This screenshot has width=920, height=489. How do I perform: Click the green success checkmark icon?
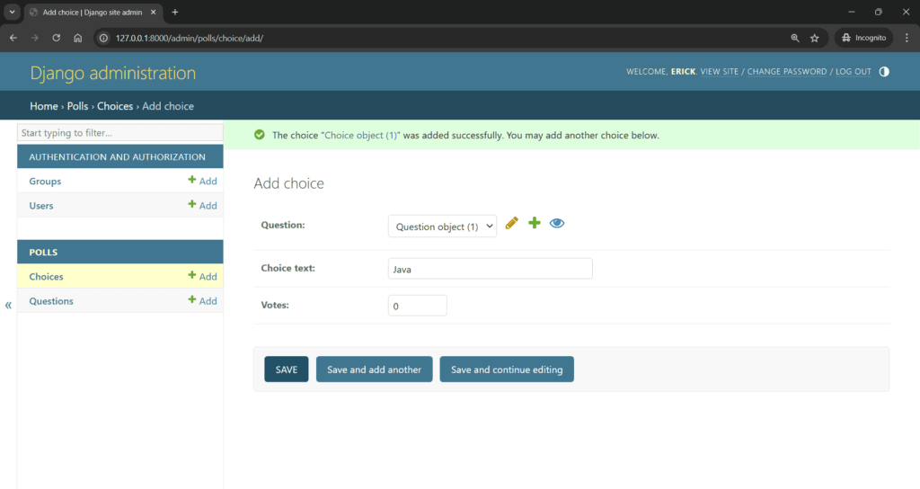point(260,135)
